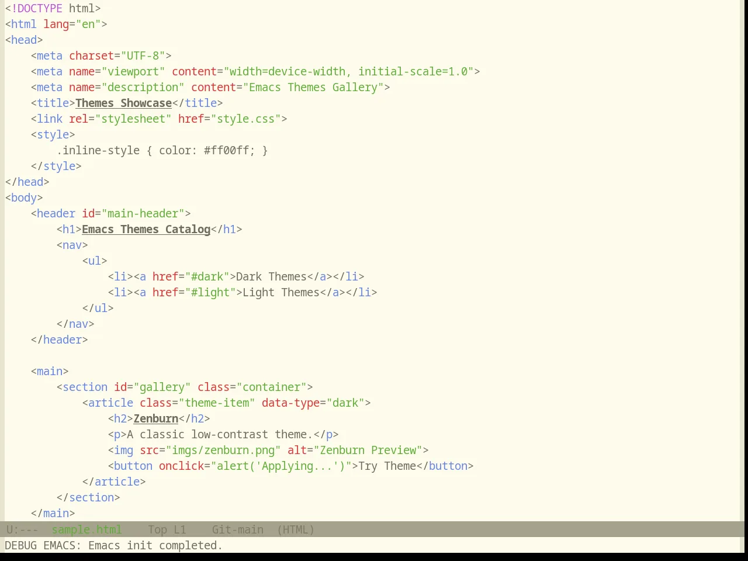Click the Git-main indicator in mode line
This screenshot has height=561, width=748.
click(x=237, y=530)
